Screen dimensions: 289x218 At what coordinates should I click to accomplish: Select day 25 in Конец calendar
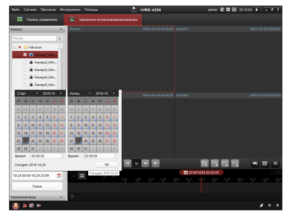93,141
